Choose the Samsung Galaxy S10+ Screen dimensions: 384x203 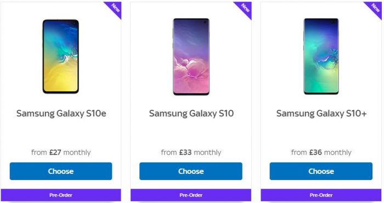(x=321, y=171)
